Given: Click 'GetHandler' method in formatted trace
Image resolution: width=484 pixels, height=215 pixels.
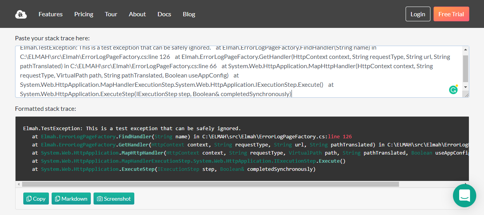Looking at the screenshot, I should click(133, 144).
